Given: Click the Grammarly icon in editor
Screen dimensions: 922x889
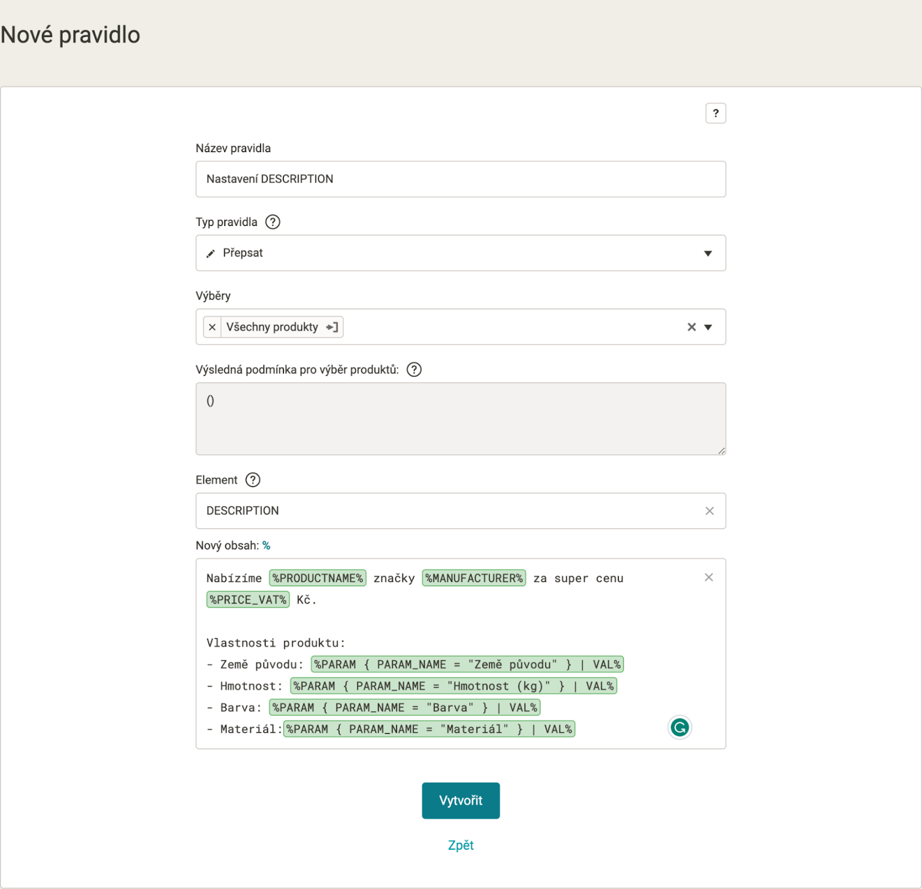Looking at the screenshot, I should [680, 728].
